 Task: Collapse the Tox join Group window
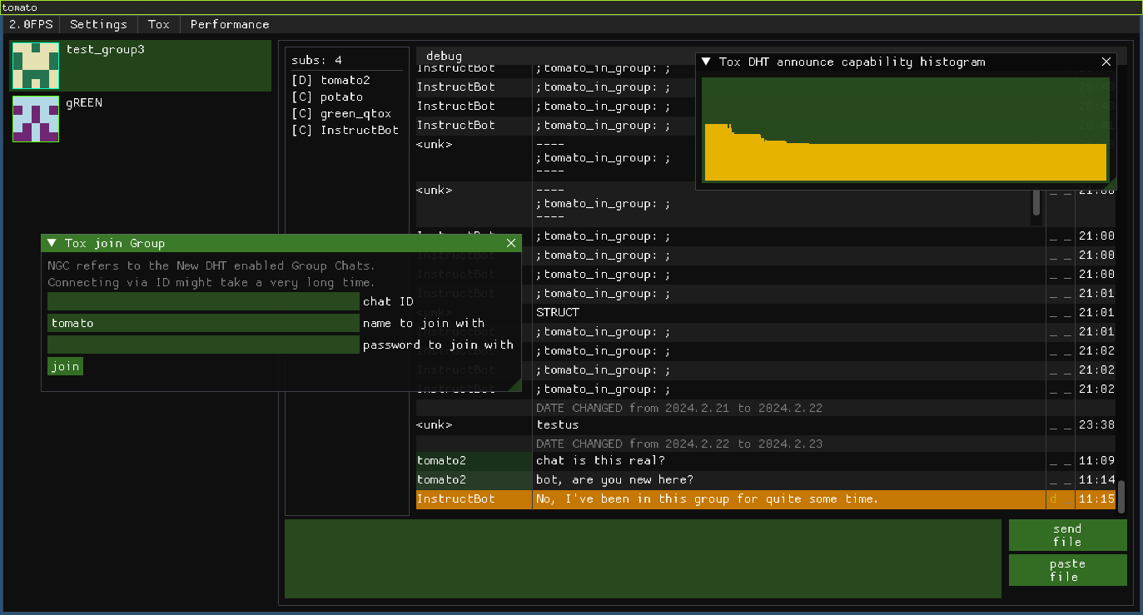click(x=52, y=243)
